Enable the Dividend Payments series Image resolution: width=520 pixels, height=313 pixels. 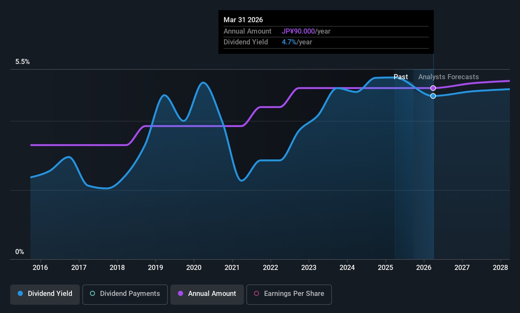click(125, 294)
